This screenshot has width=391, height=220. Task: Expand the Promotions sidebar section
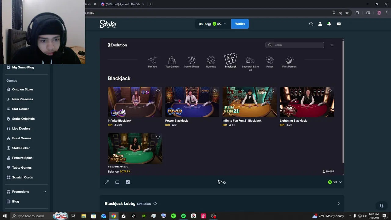(x=45, y=192)
